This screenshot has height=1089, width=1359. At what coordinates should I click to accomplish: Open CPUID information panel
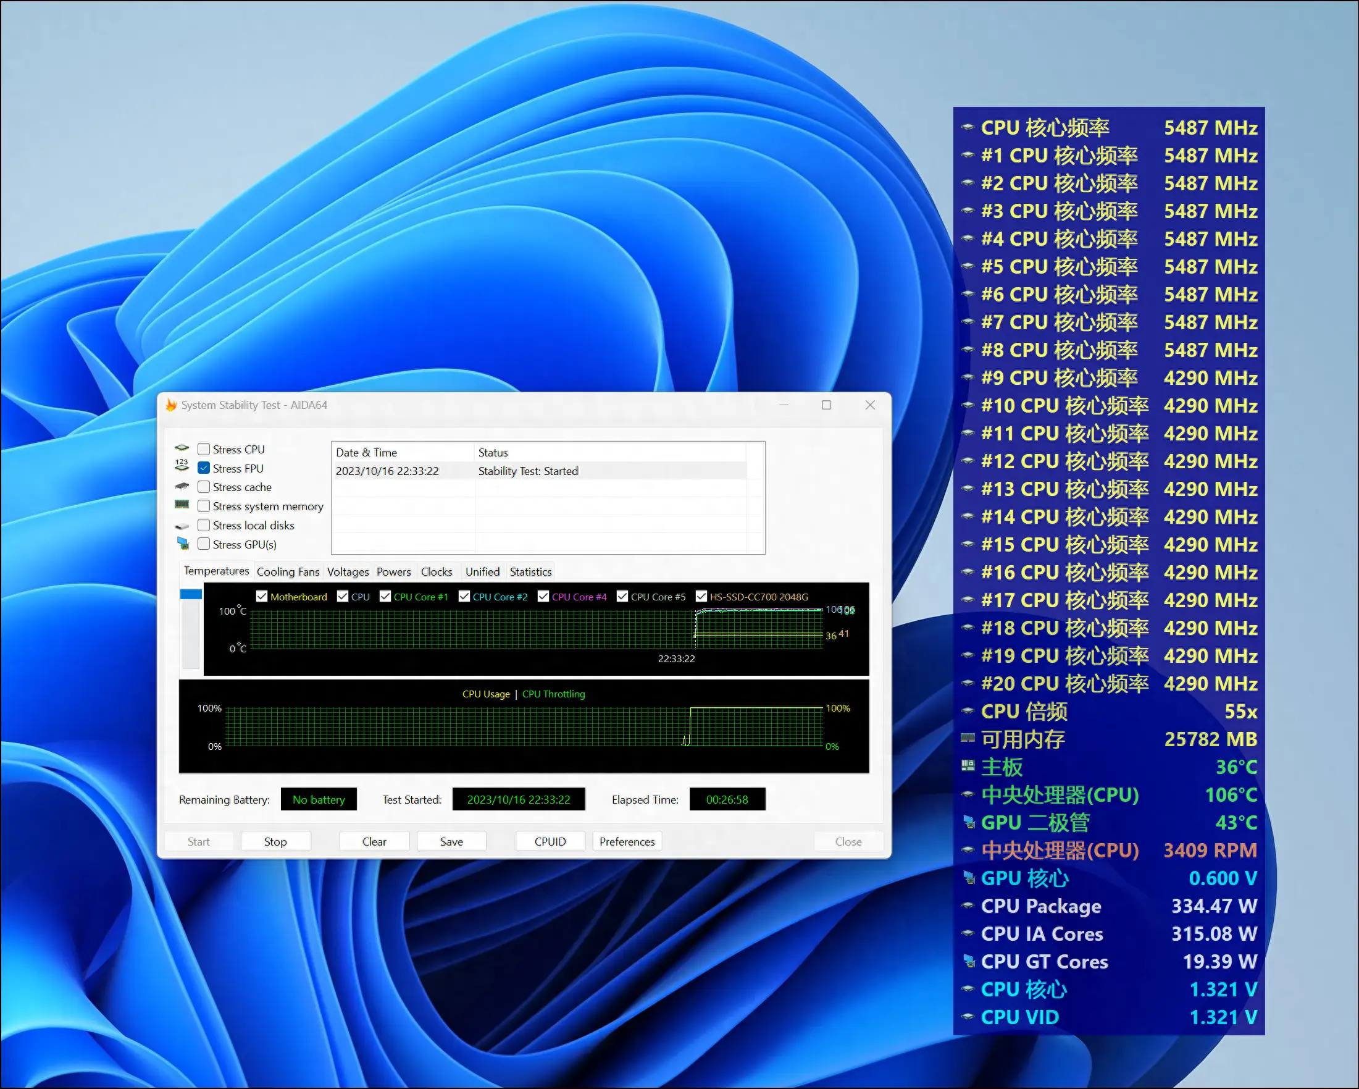tap(550, 840)
